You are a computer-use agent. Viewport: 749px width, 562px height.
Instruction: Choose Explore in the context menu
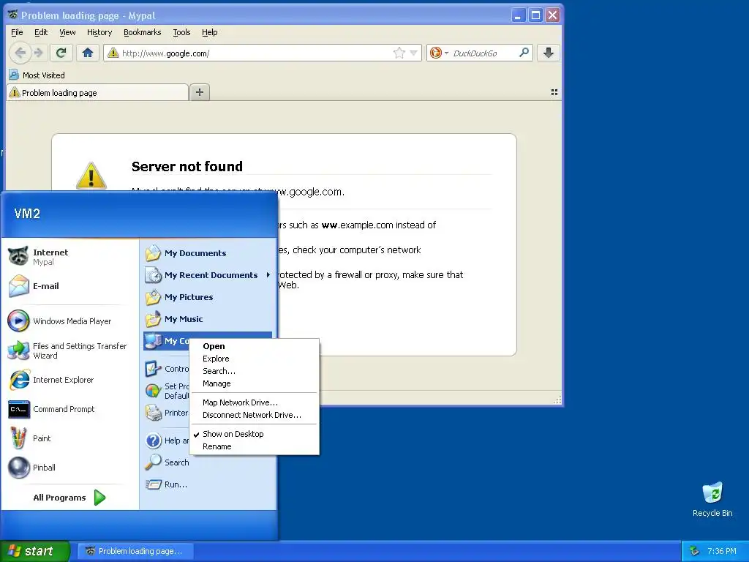(254, 359)
